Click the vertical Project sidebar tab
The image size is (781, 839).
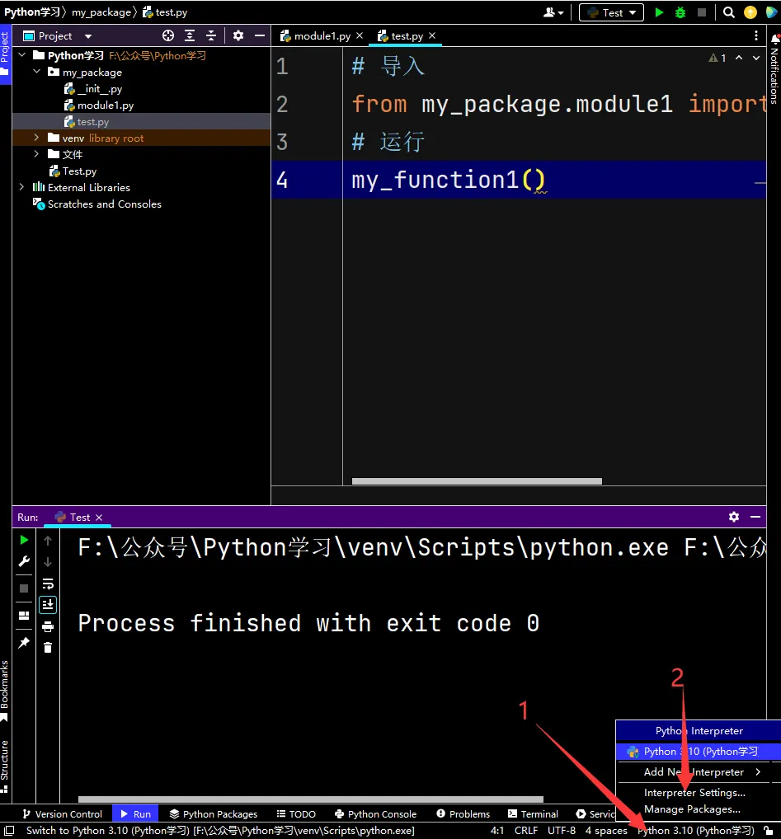coord(5,54)
